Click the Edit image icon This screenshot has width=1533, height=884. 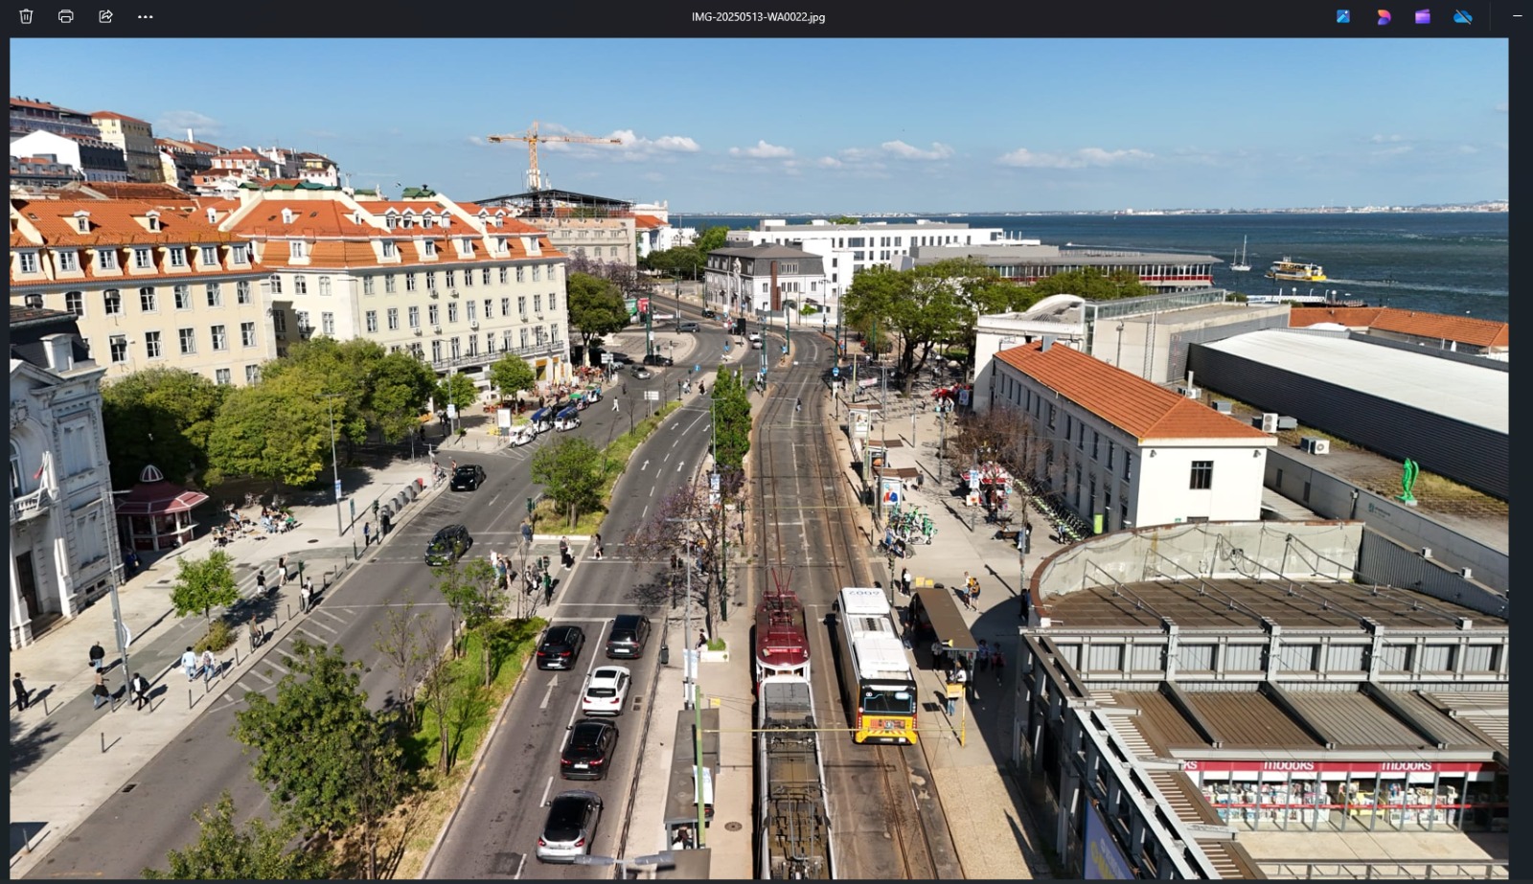(1343, 16)
